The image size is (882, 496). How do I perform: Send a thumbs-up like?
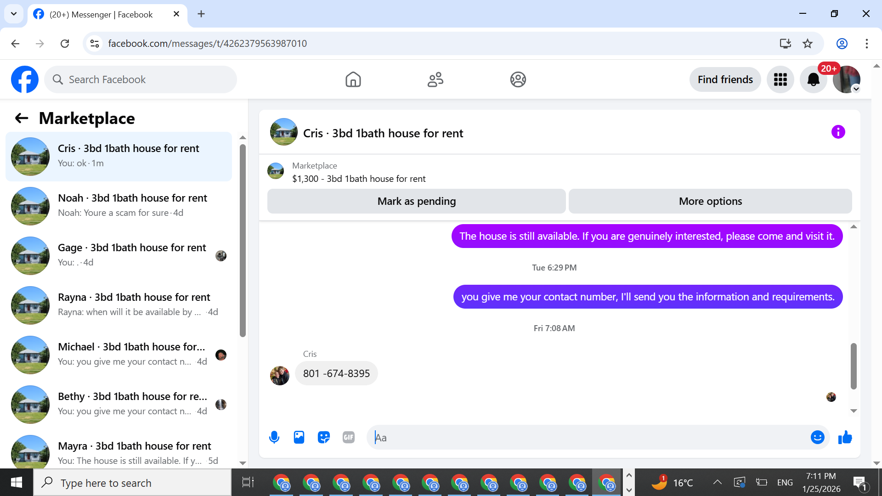[x=845, y=437]
